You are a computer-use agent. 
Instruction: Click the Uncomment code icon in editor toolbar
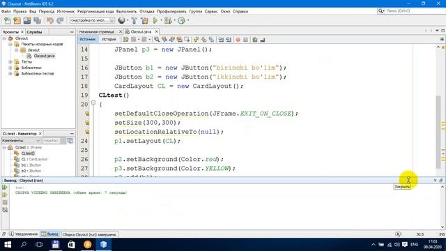pyautogui.click(x=263, y=40)
